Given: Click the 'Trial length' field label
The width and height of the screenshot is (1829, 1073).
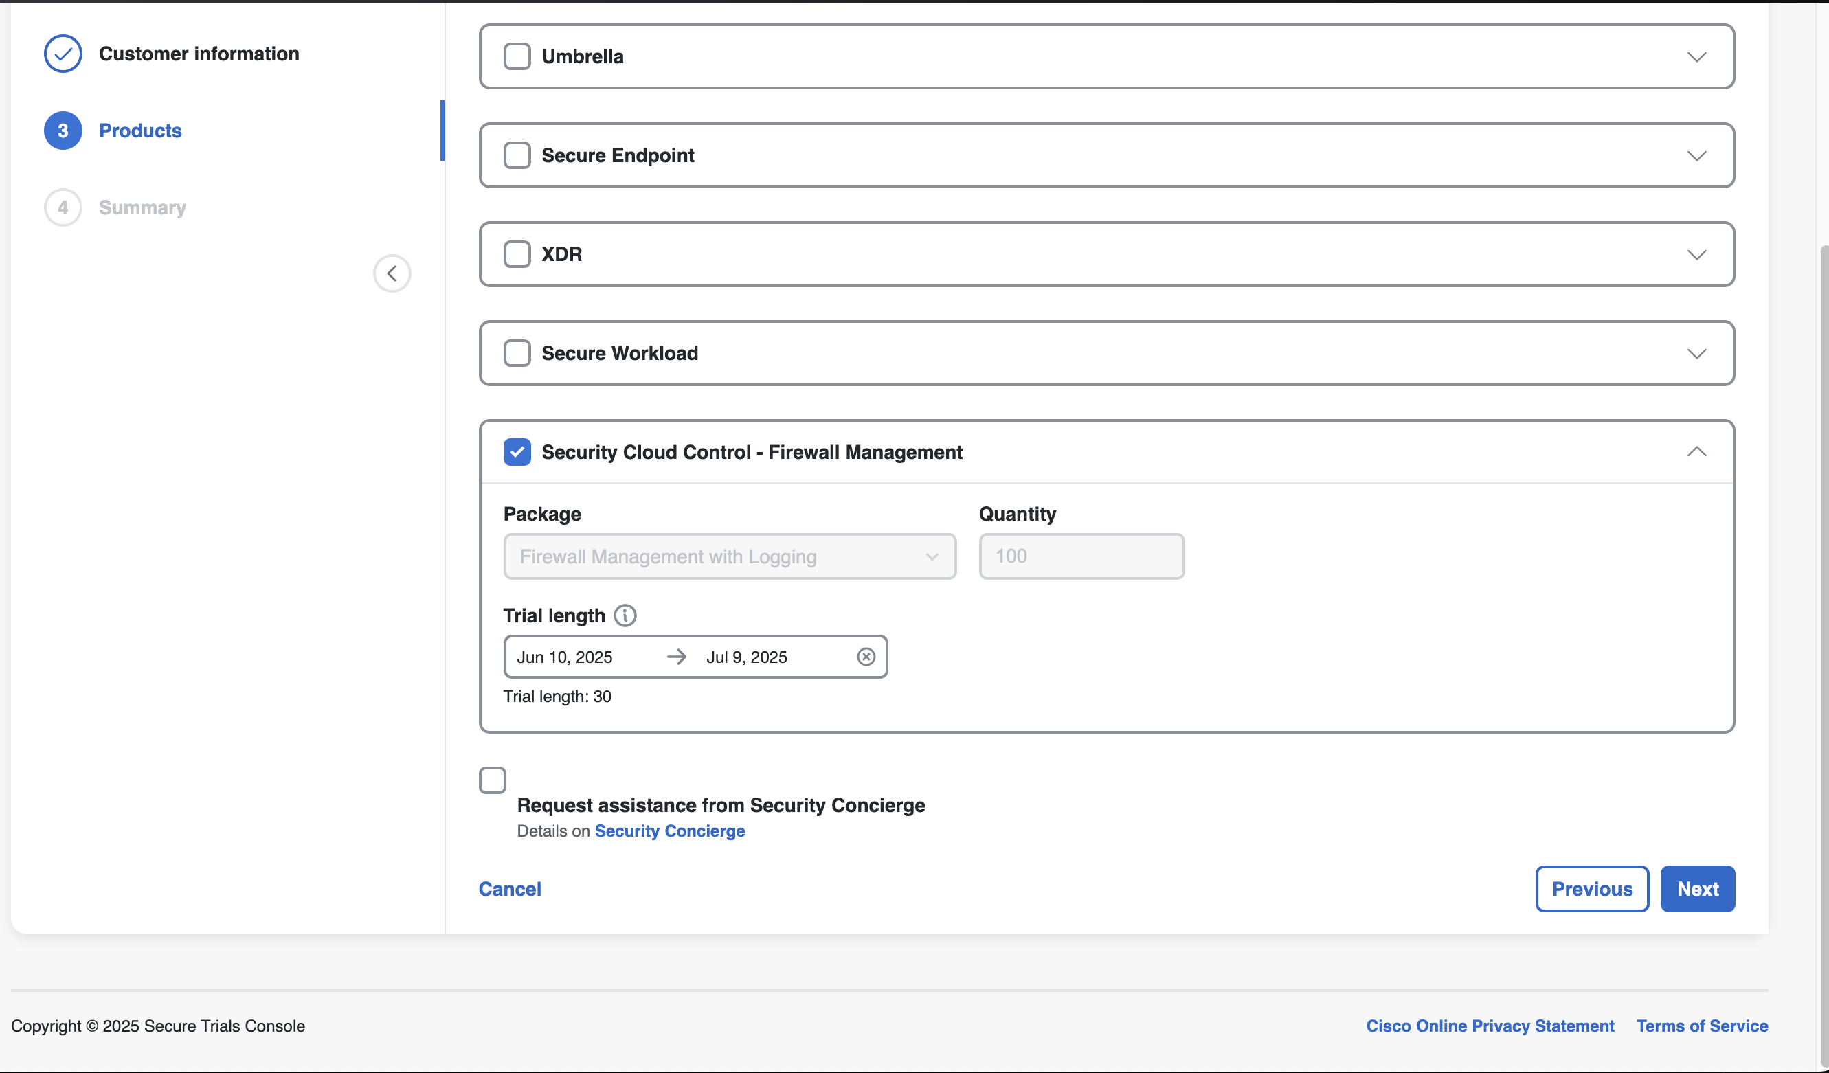Looking at the screenshot, I should (x=554, y=615).
